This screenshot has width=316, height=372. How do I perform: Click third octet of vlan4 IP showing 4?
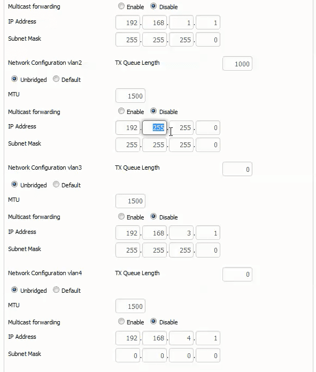[x=181, y=338]
